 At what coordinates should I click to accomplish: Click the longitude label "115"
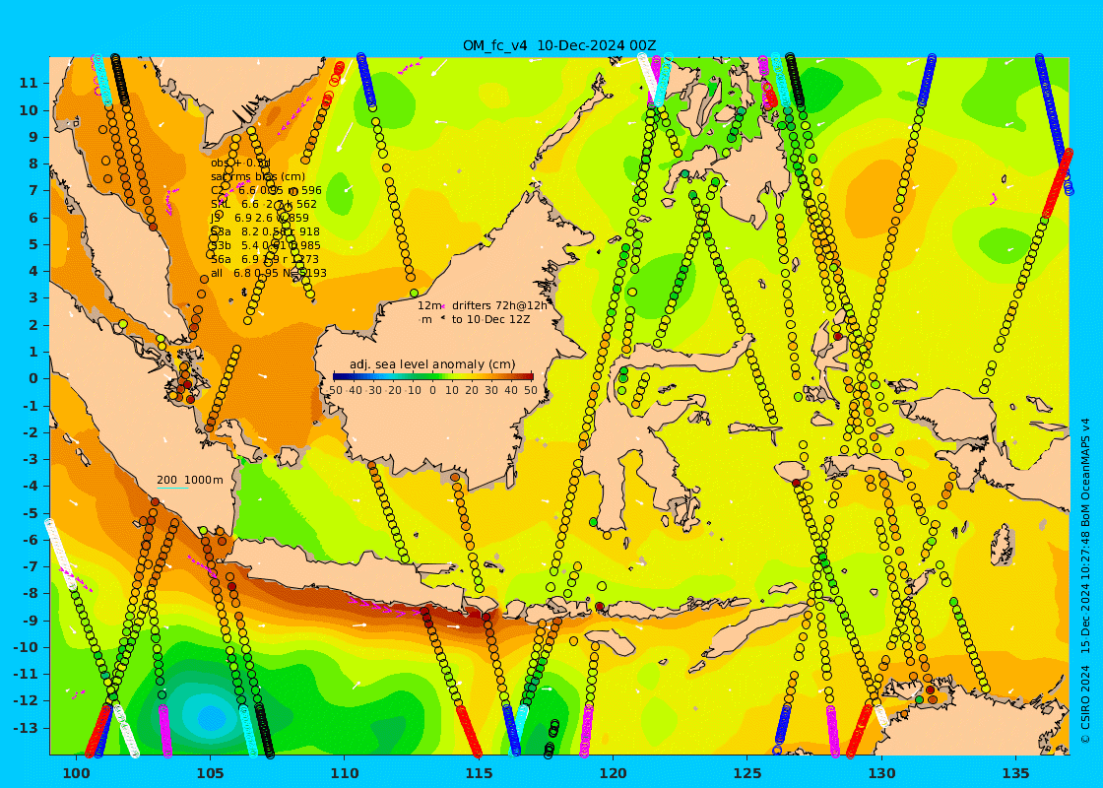coord(479,772)
